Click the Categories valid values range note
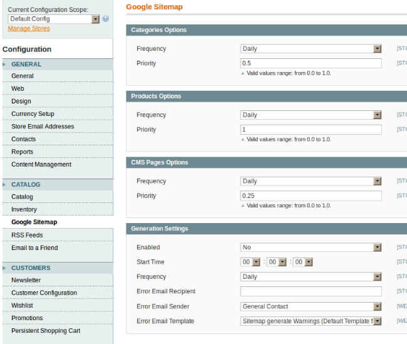The height and width of the screenshot is (344, 407). pos(289,73)
